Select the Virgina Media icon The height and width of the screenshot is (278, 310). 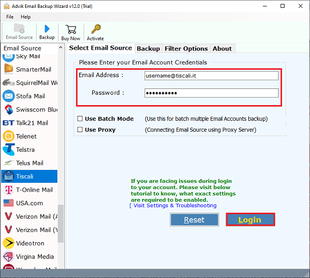pyautogui.click(x=8, y=256)
